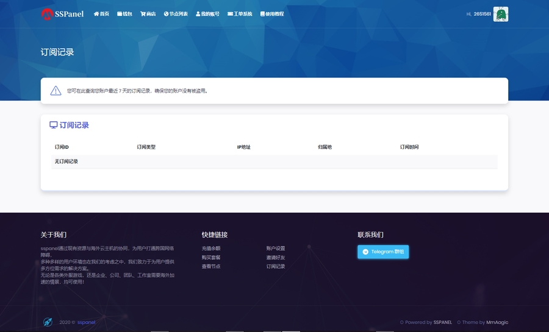Open 充值余额 quick link
The height and width of the screenshot is (332, 549).
211,249
